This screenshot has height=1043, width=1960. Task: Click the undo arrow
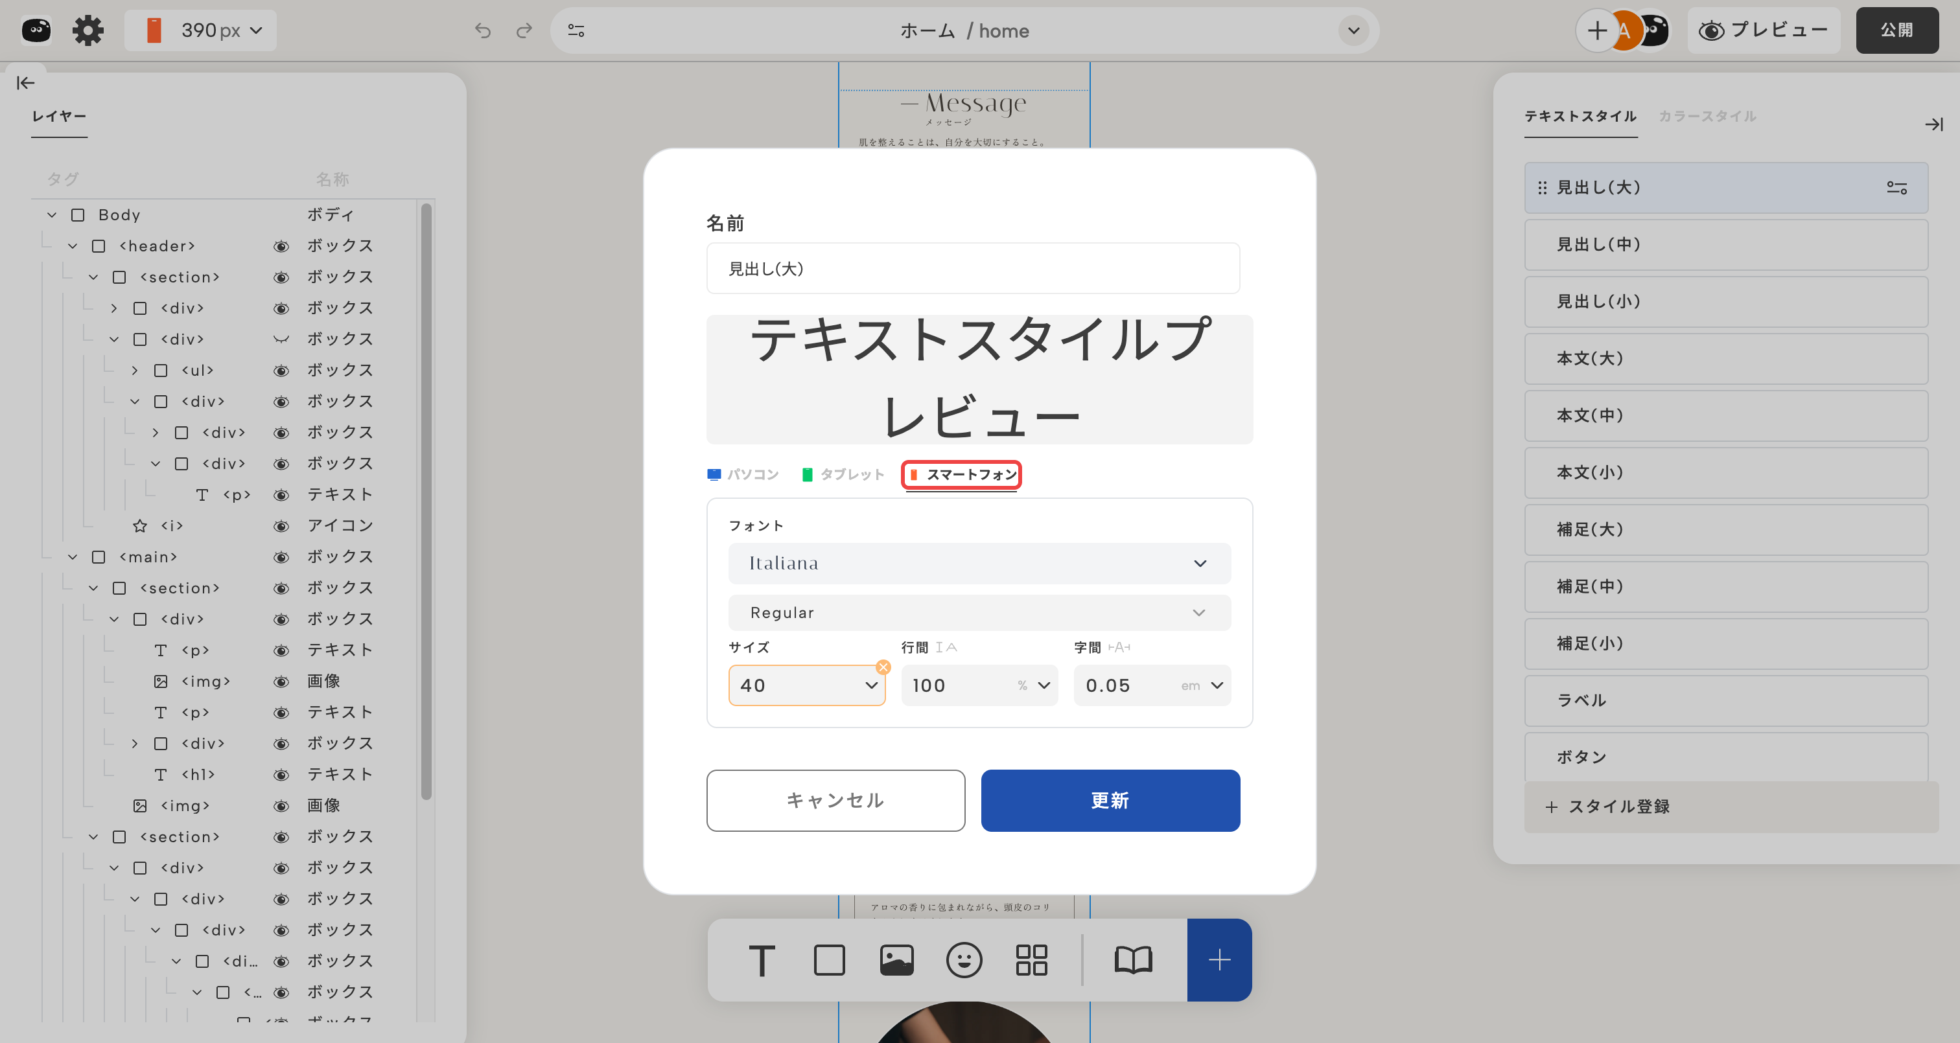(482, 30)
